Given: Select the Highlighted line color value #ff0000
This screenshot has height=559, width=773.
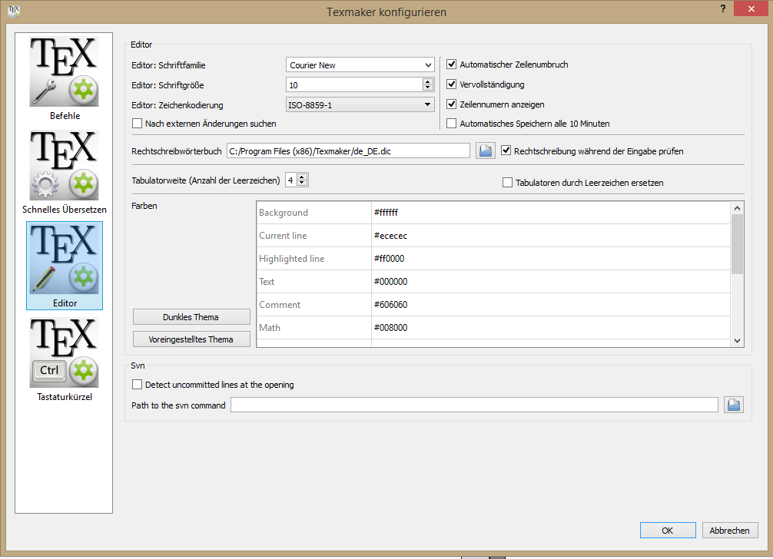Looking at the screenshot, I should tap(550, 259).
